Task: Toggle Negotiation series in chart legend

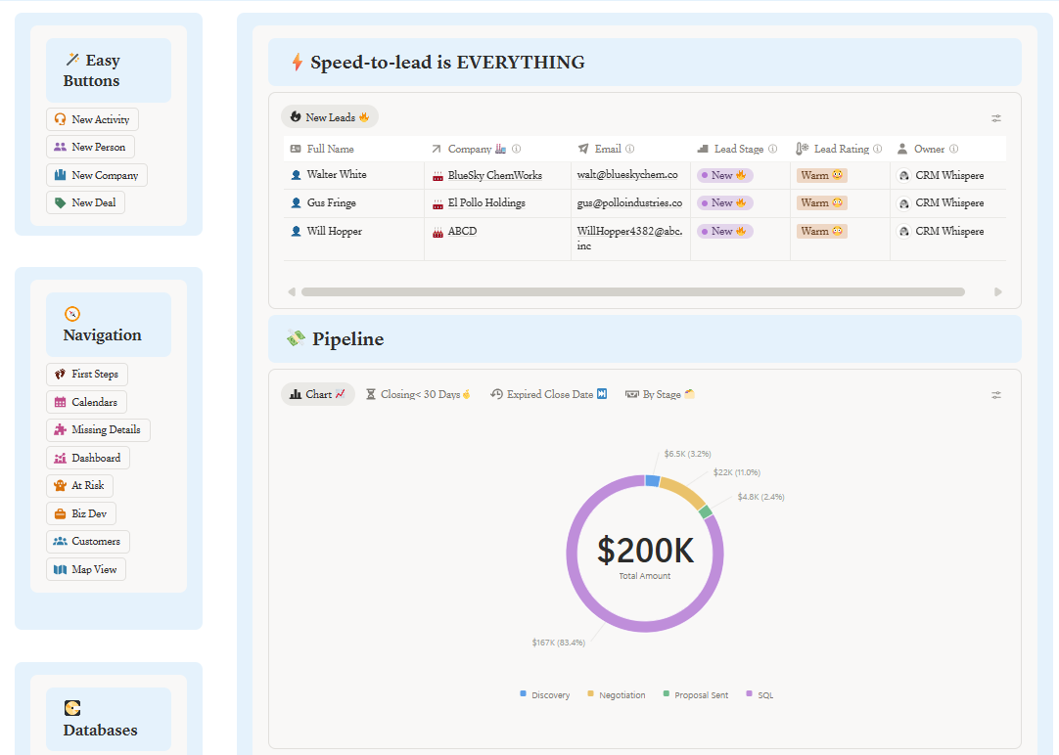Action: 616,694
